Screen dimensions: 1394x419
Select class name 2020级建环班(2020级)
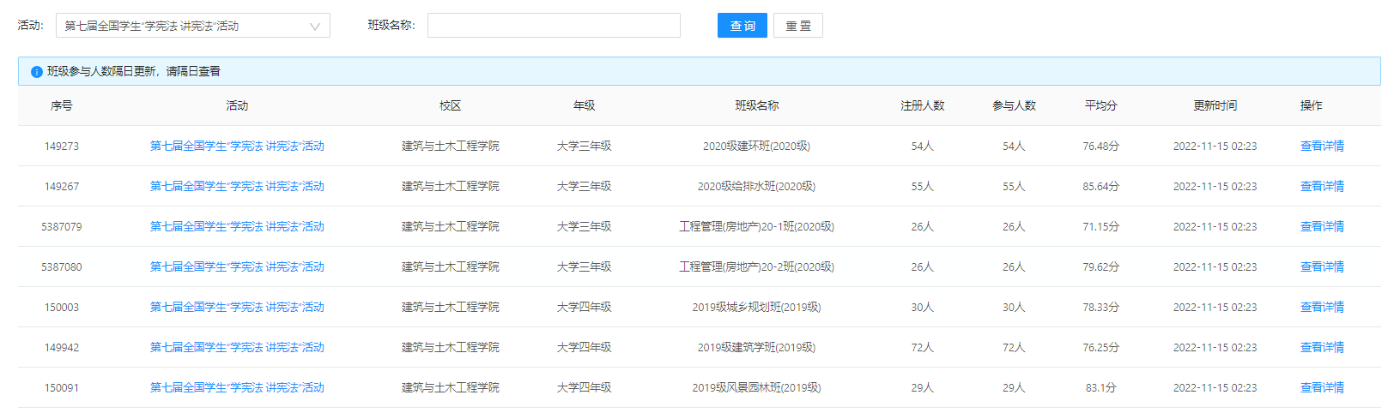[757, 146]
